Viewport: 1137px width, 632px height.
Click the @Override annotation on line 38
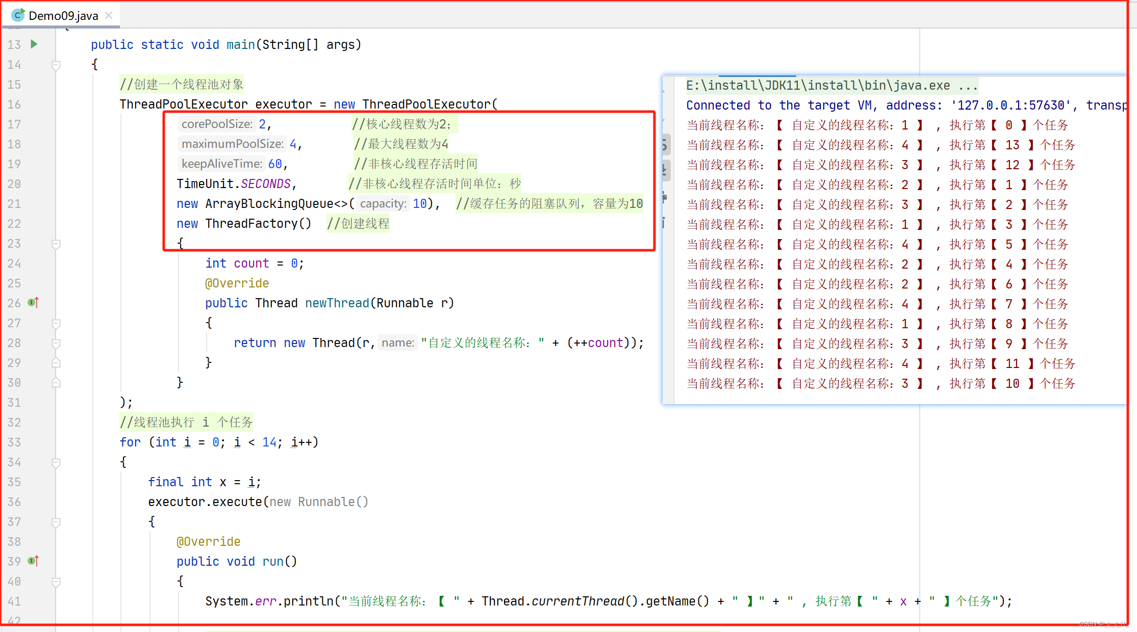(209, 541)
